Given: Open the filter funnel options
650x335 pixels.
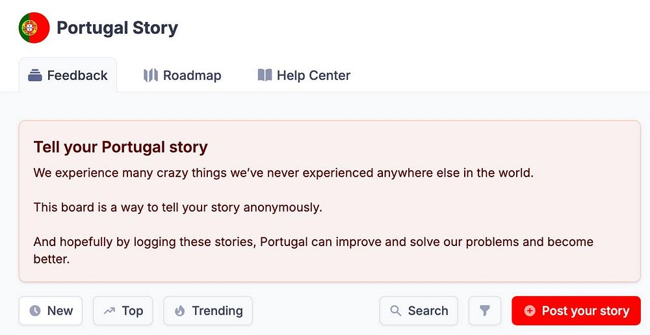Looking at the screenshot, I should [485, 311].
